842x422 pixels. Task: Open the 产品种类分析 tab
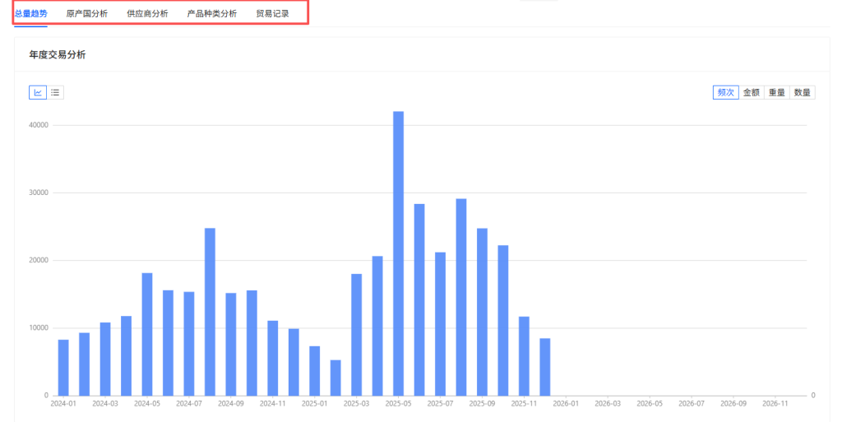pyautogui.click(x=212, y=13)
